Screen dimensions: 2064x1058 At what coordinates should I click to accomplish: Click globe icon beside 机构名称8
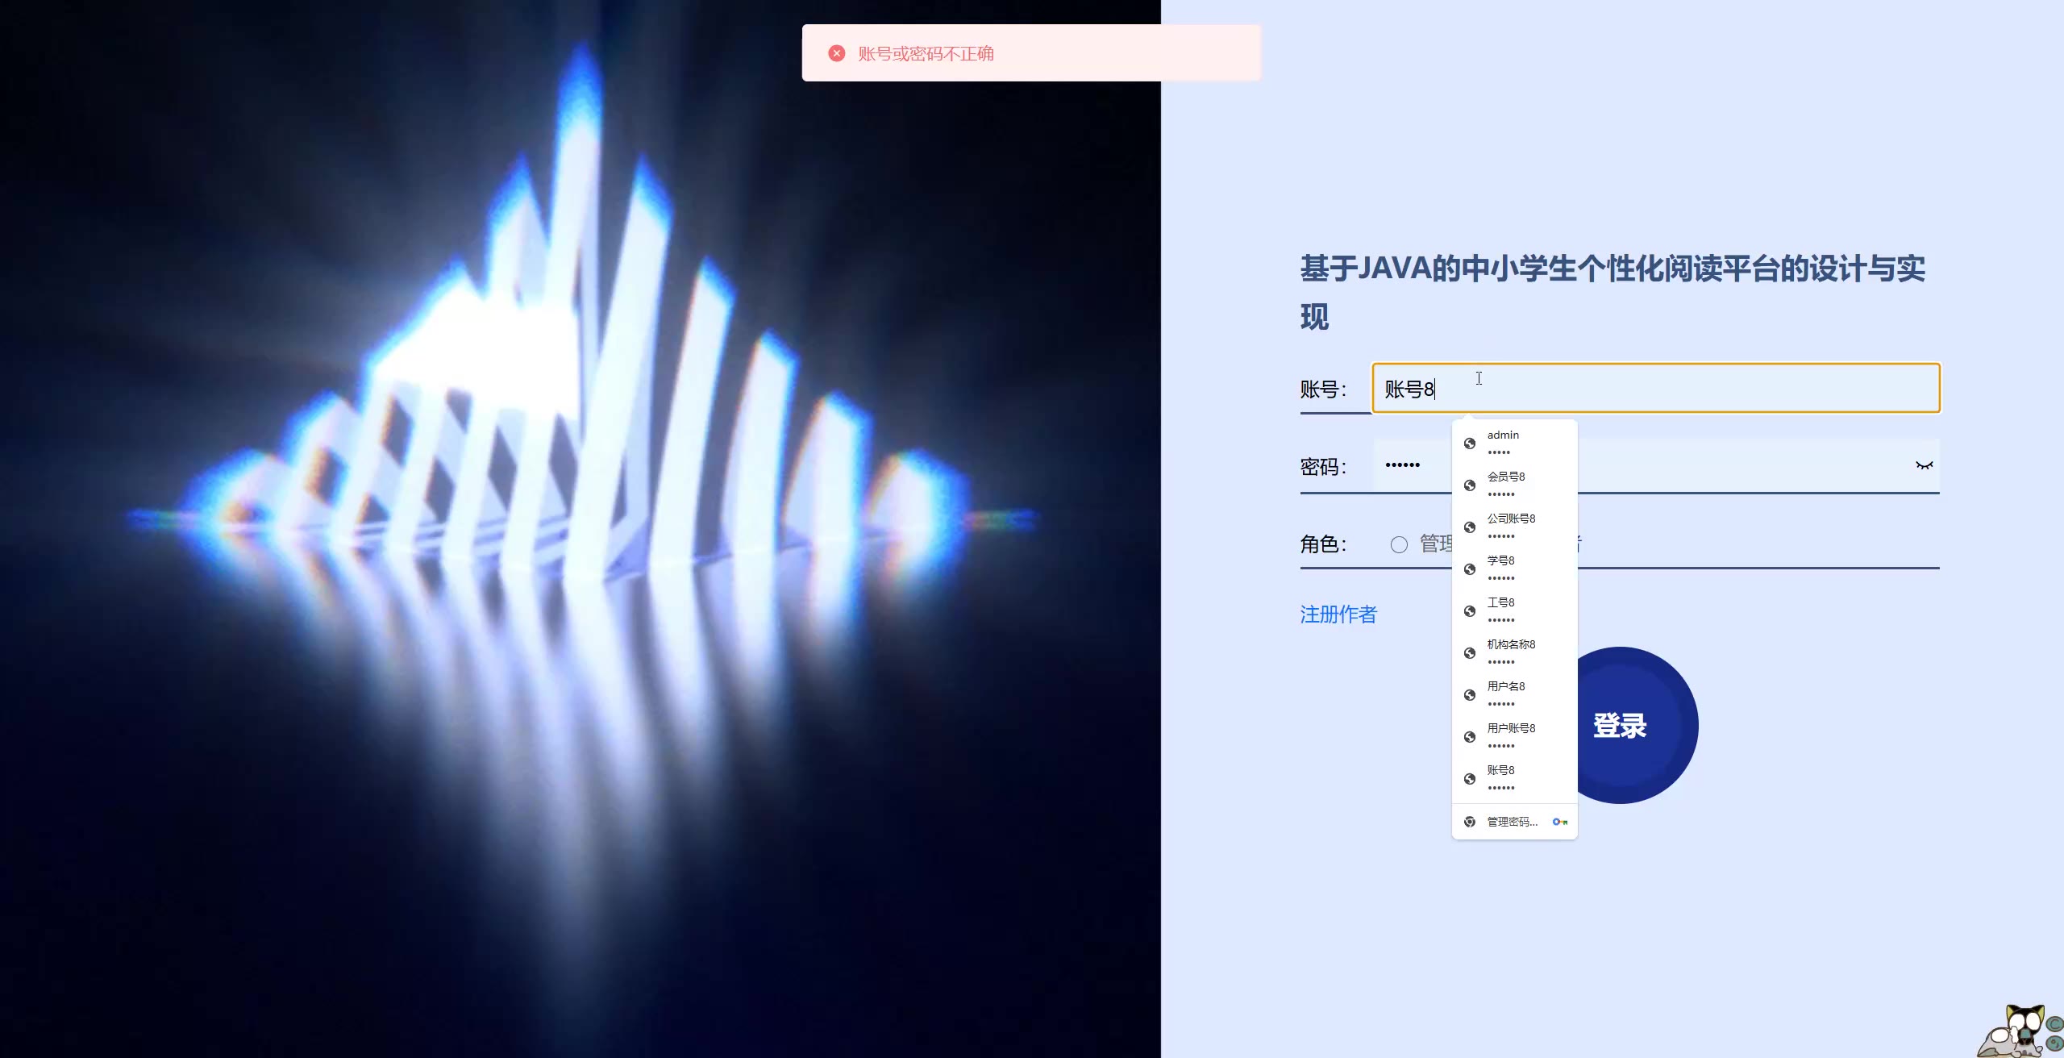[1470, 653]
